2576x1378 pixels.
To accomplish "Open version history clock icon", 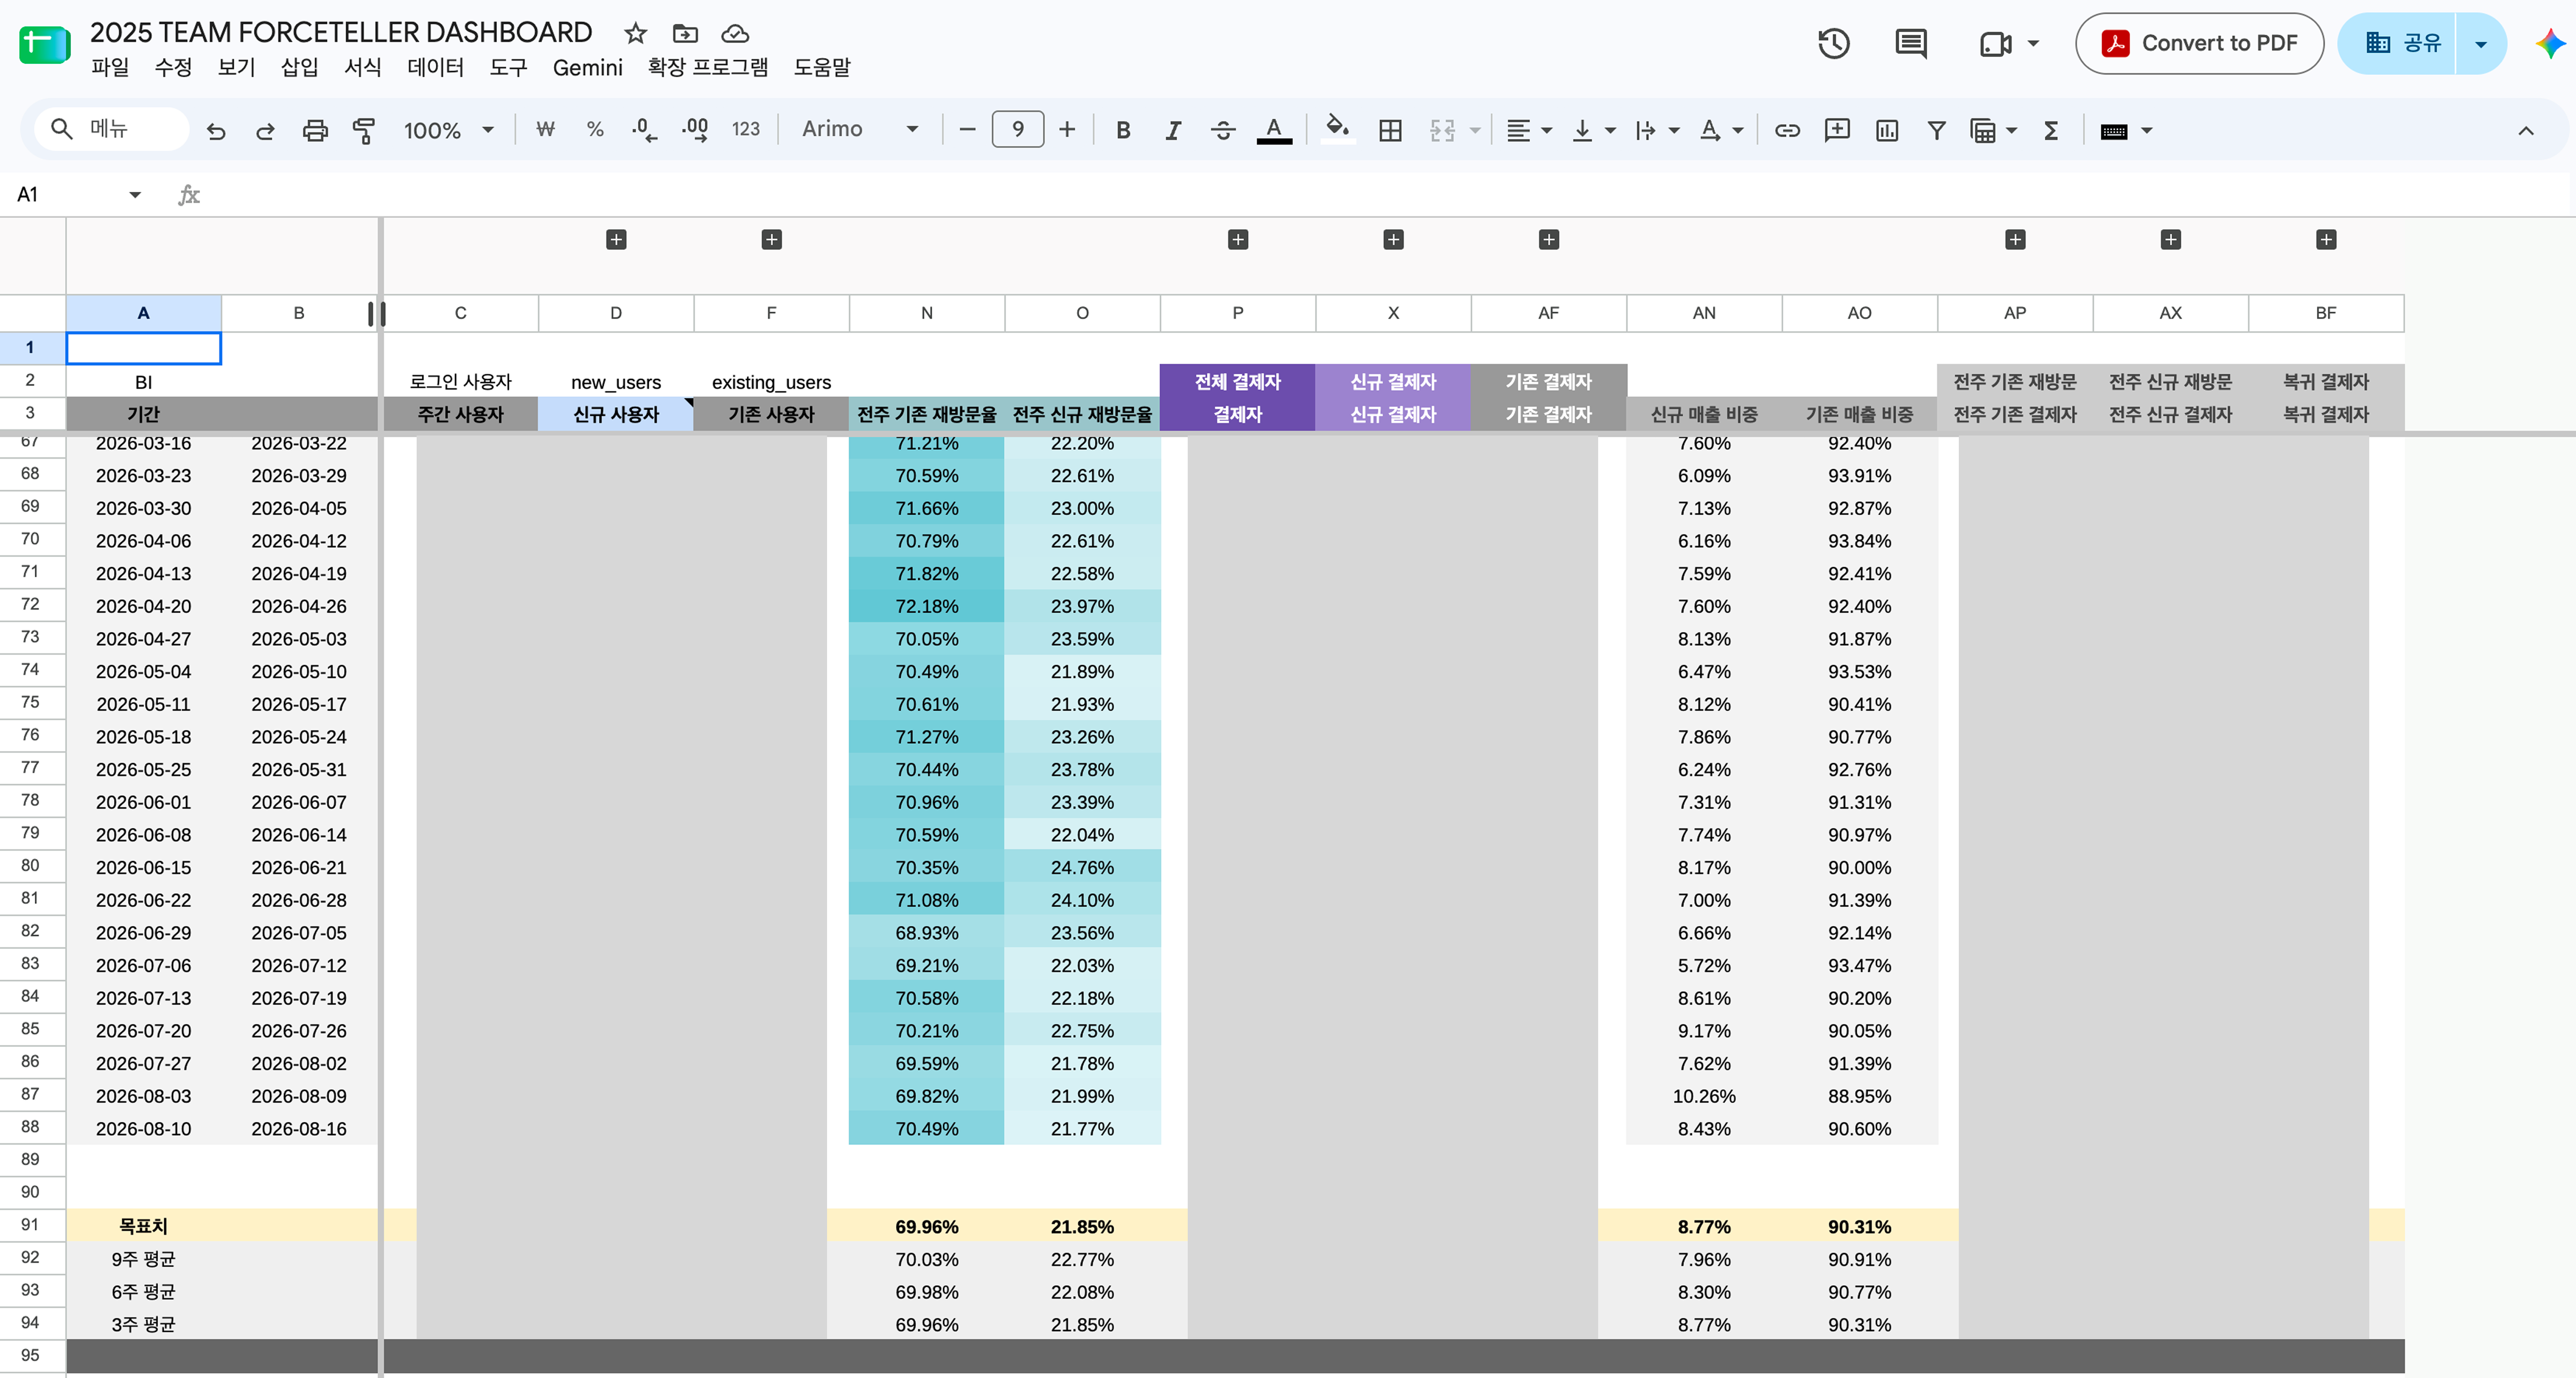I will click(1833, 43).
